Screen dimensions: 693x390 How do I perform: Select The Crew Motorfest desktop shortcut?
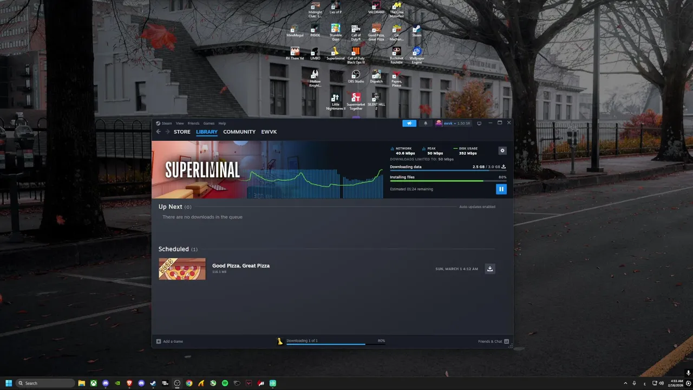pos(396,9)
